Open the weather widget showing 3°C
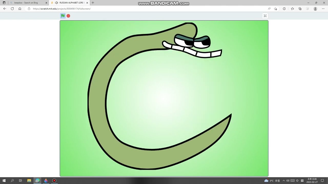 pyautogui.click(x=272, y=181)
